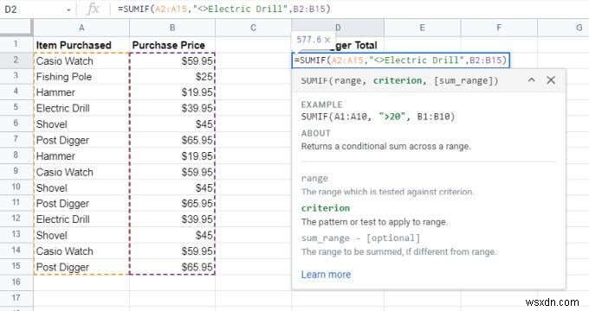Select the 'Purchase Price' header cell
Screen dimensions: 589x311
coord(172,45)
